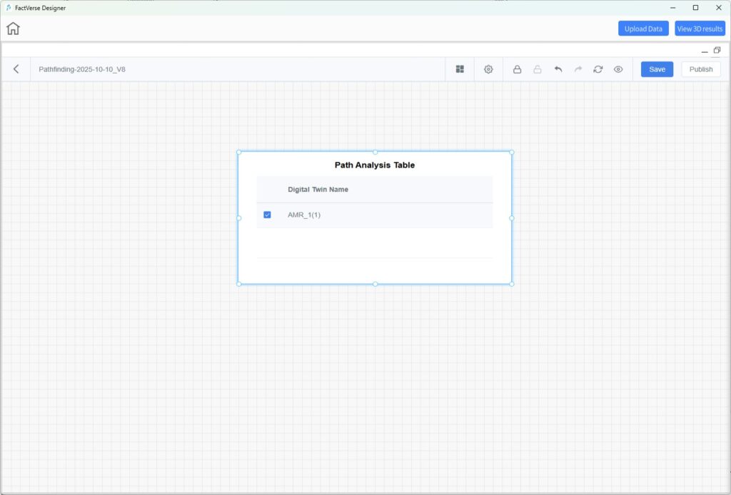731x495 pixels.
Task: Restore the inner designer panel window
Action: (717, 50)
